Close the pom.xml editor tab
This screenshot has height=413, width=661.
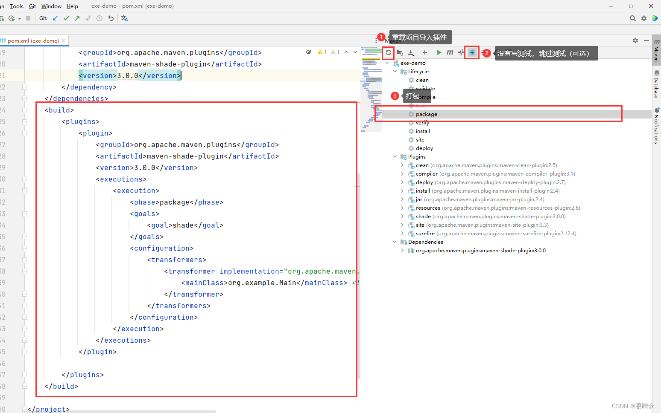(64, 40)
